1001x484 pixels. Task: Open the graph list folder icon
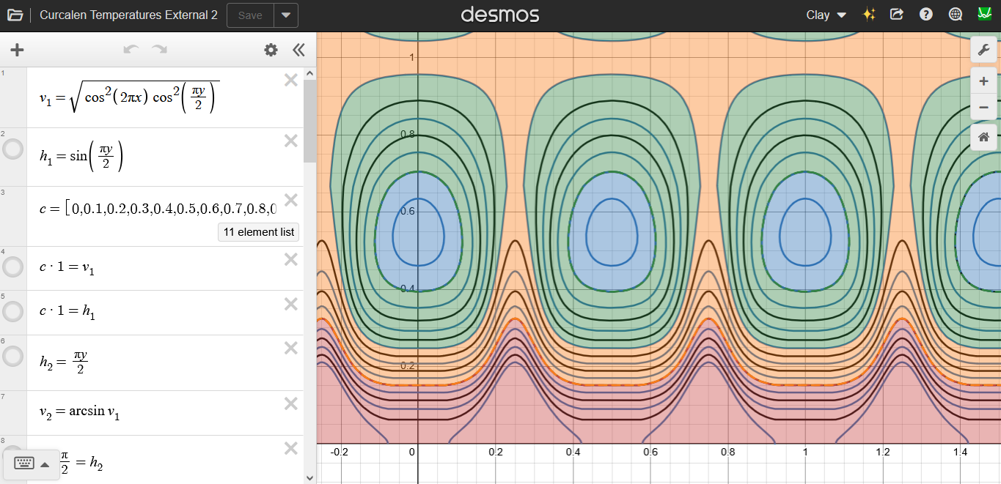pos(15,15)
